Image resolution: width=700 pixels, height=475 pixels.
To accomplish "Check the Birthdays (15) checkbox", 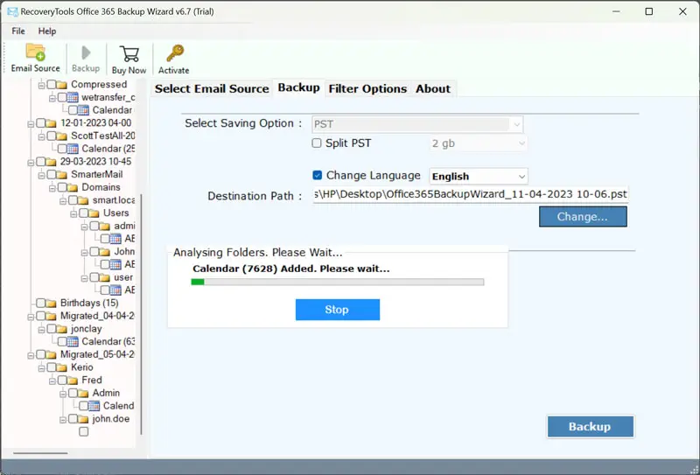I will coord(40,304).
